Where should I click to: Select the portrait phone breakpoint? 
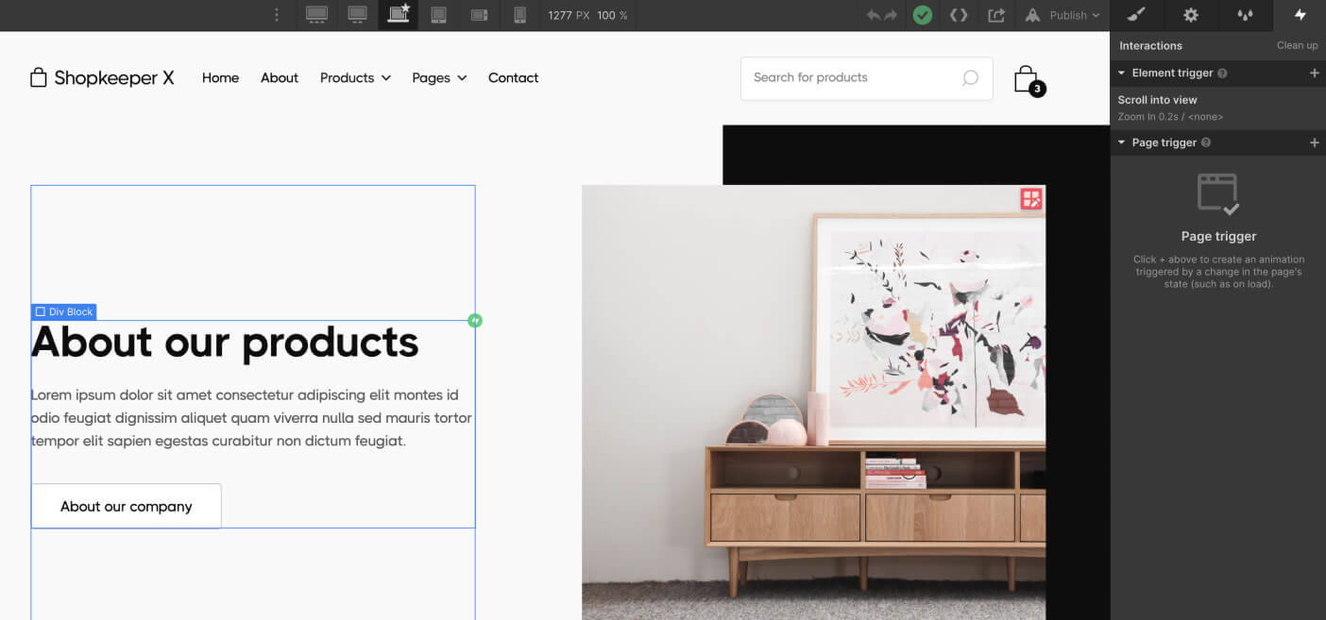(x=519, y=14)
